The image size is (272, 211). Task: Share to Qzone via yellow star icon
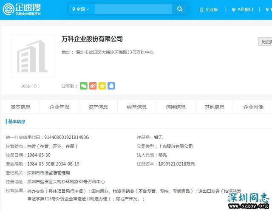point(102,86)
